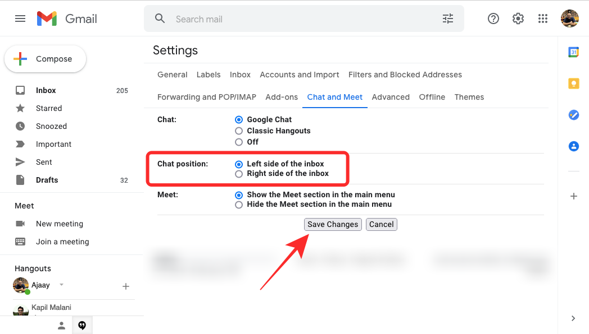
Task: Choose Hide the Meet section option
Action: coord(239,205)
